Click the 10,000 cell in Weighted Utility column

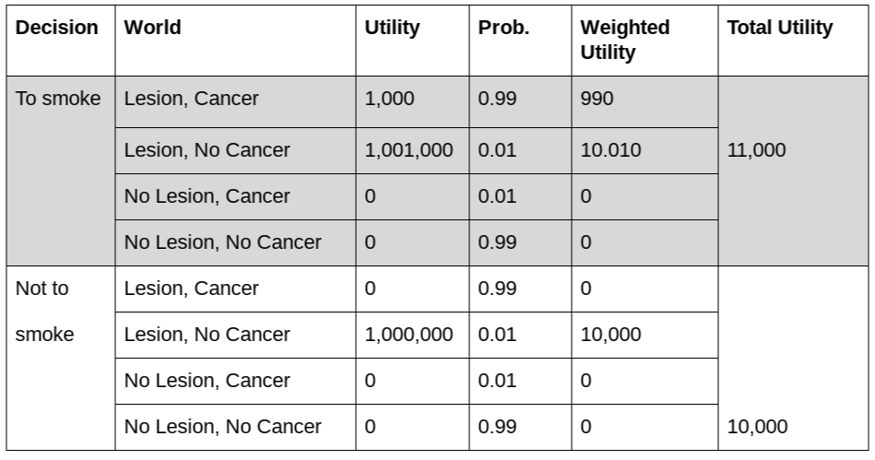point(610,335)
